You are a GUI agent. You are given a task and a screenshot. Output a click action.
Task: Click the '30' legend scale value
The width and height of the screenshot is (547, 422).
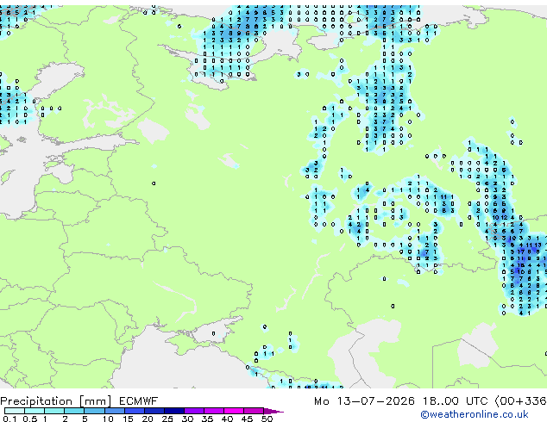point(187,419)
